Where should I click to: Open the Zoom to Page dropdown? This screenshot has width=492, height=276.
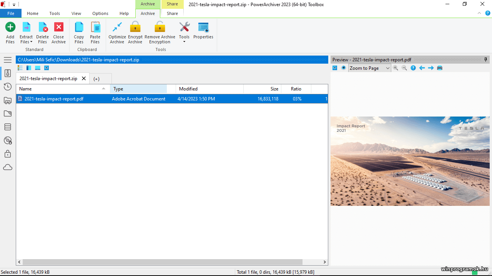[369, 68]
